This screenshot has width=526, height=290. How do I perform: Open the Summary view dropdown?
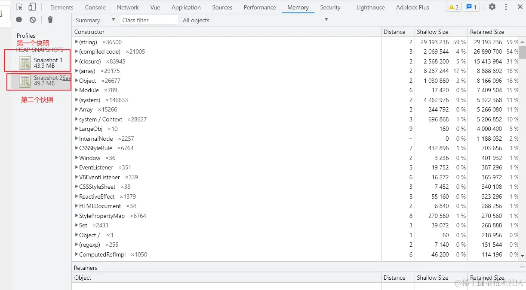click(95, 20)
